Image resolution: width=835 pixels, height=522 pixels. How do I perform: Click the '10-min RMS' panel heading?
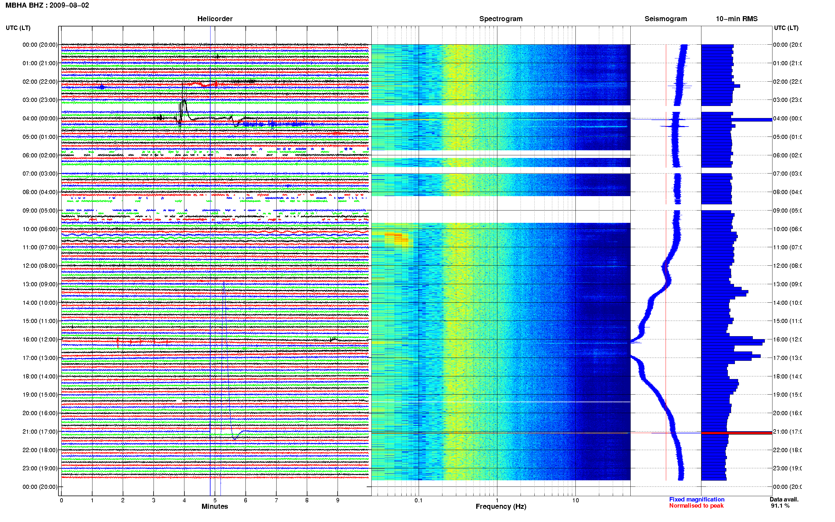click(736, 19)
